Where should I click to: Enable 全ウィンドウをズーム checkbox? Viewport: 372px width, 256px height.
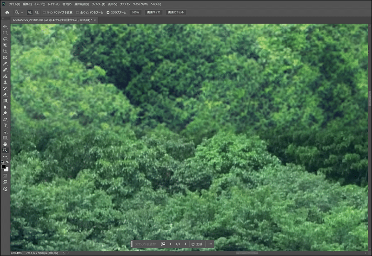click(x=78, y=13)
